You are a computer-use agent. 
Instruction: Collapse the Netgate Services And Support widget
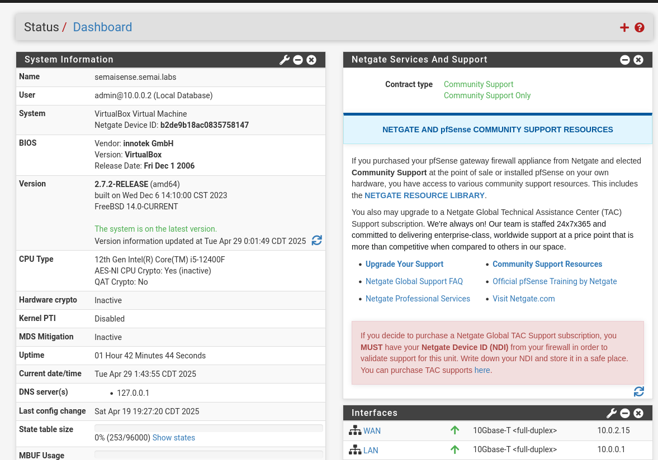tap(625, 60)
